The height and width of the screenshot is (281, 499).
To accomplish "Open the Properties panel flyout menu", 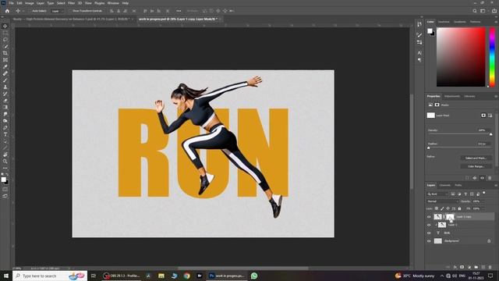I will [x=496, y=96].
